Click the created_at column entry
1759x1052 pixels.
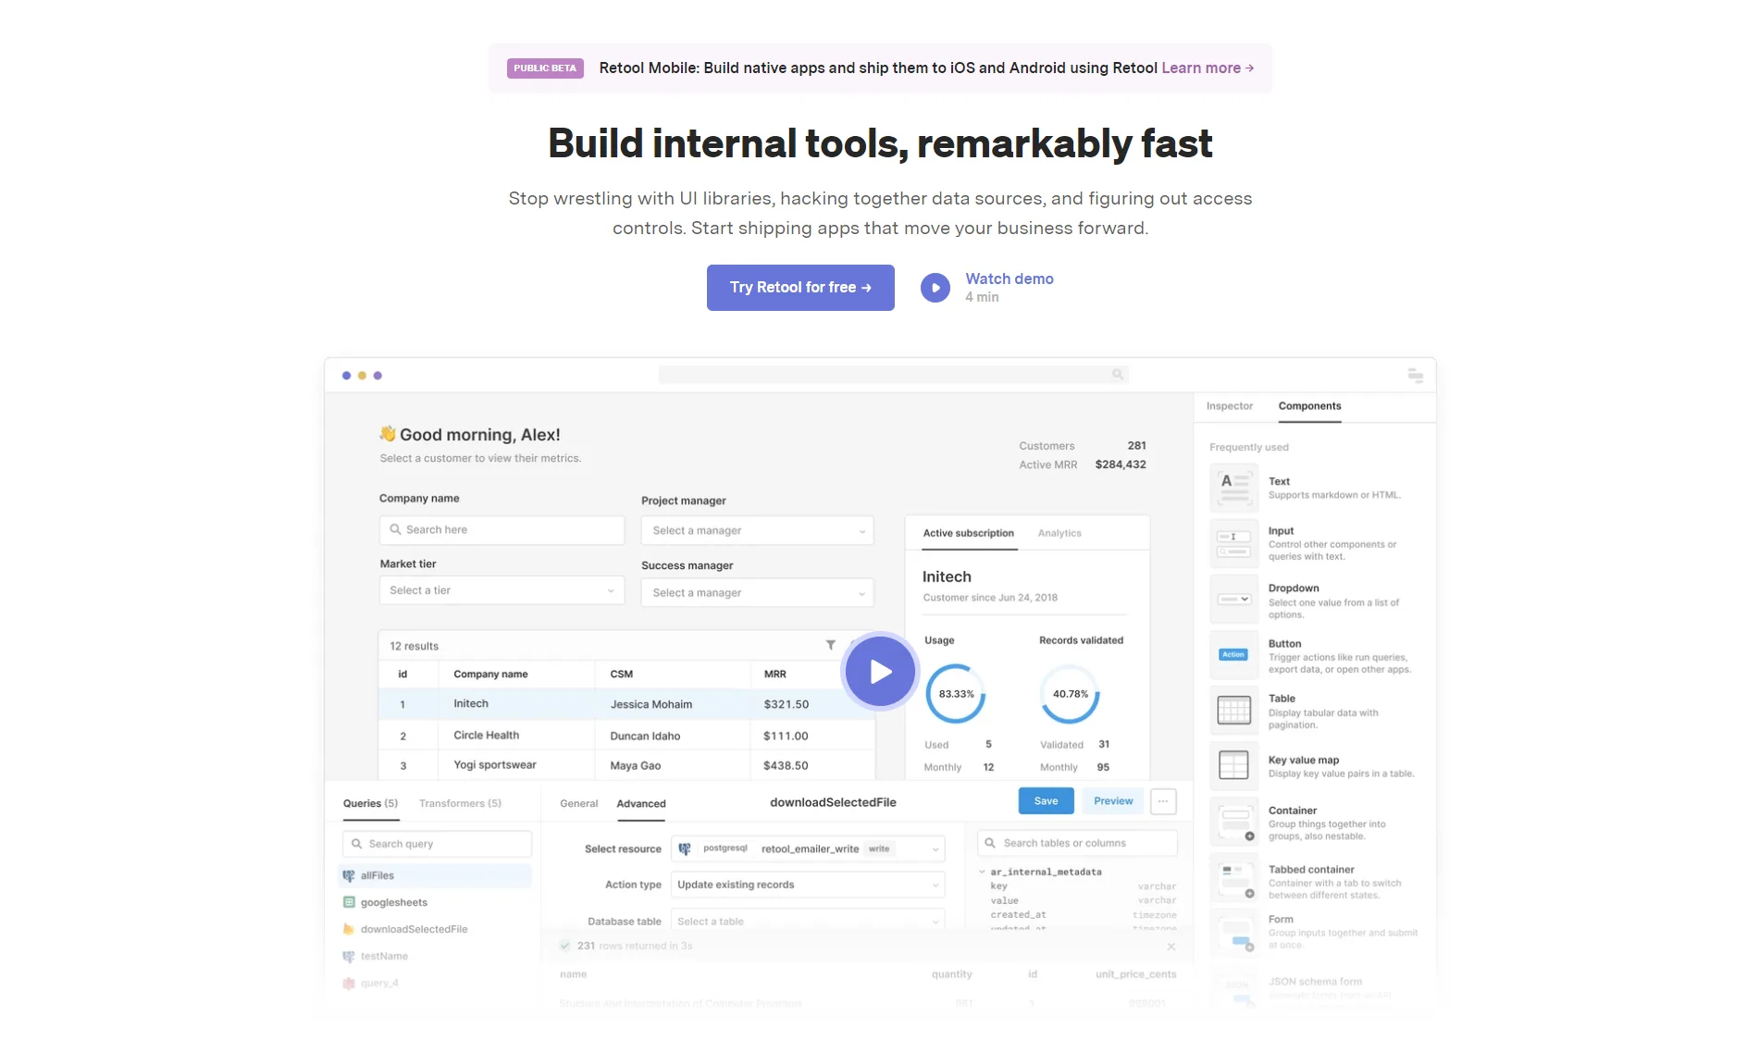pos(1018,914)
